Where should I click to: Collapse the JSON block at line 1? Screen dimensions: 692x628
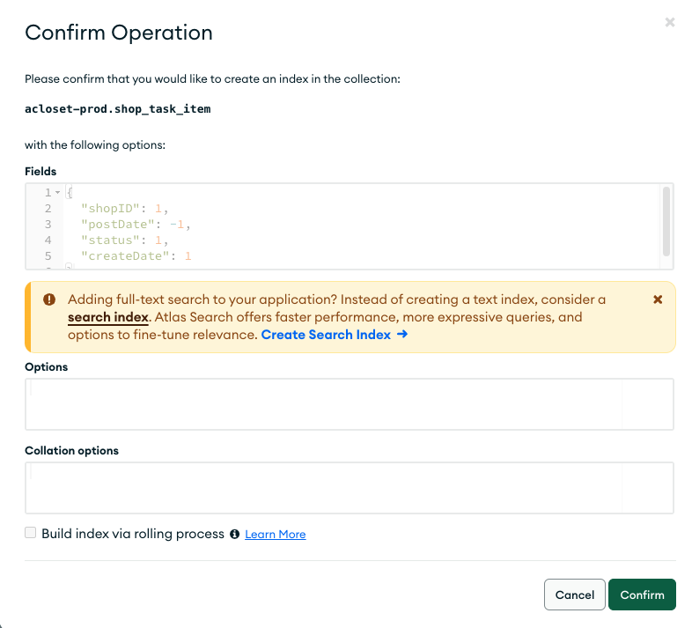57,193
